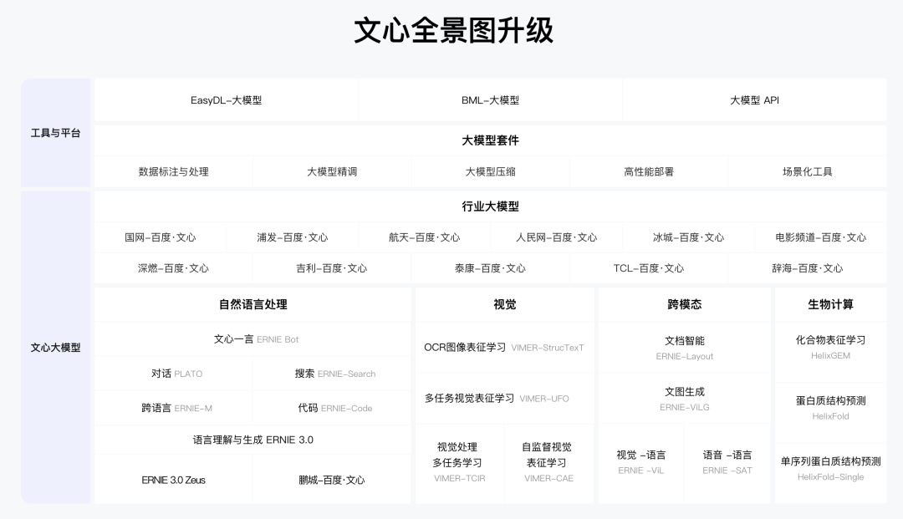The height and width of the screenshot is (519, 903).
Task: Click the 大模型 API cell
Action: point(754,100)
